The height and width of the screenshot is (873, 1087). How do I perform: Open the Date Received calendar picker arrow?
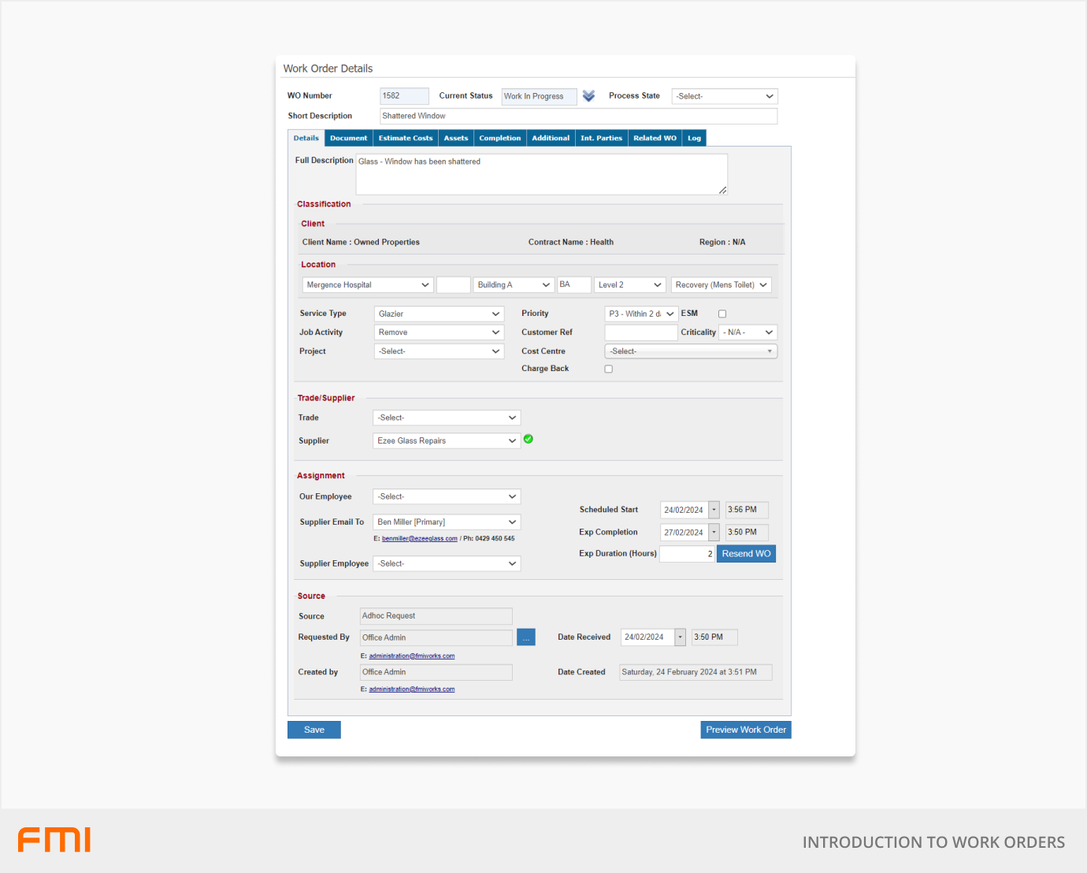680,637
